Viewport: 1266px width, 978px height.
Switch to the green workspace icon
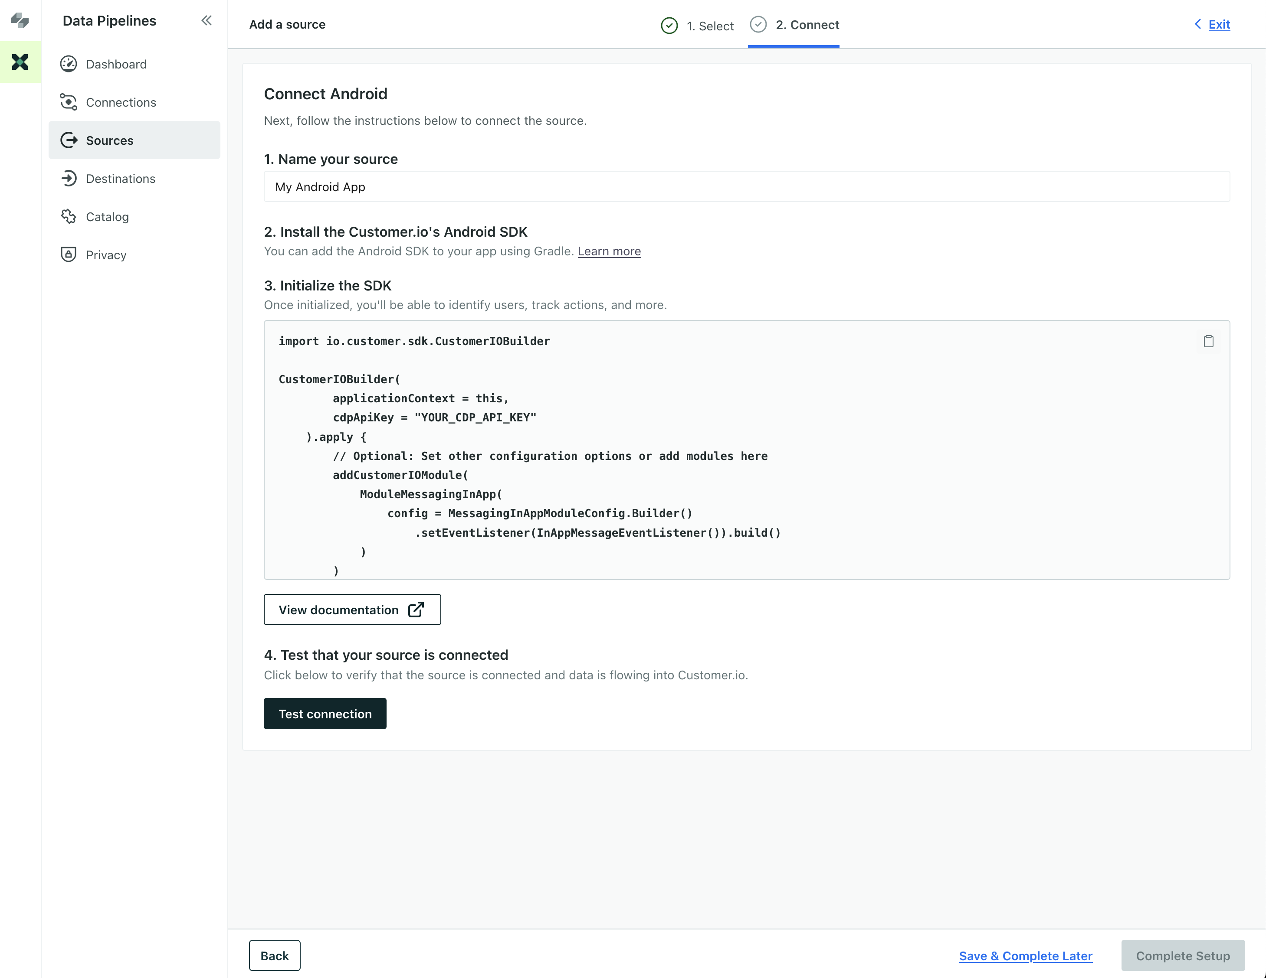pyautogui.click(x=20, y=62)
